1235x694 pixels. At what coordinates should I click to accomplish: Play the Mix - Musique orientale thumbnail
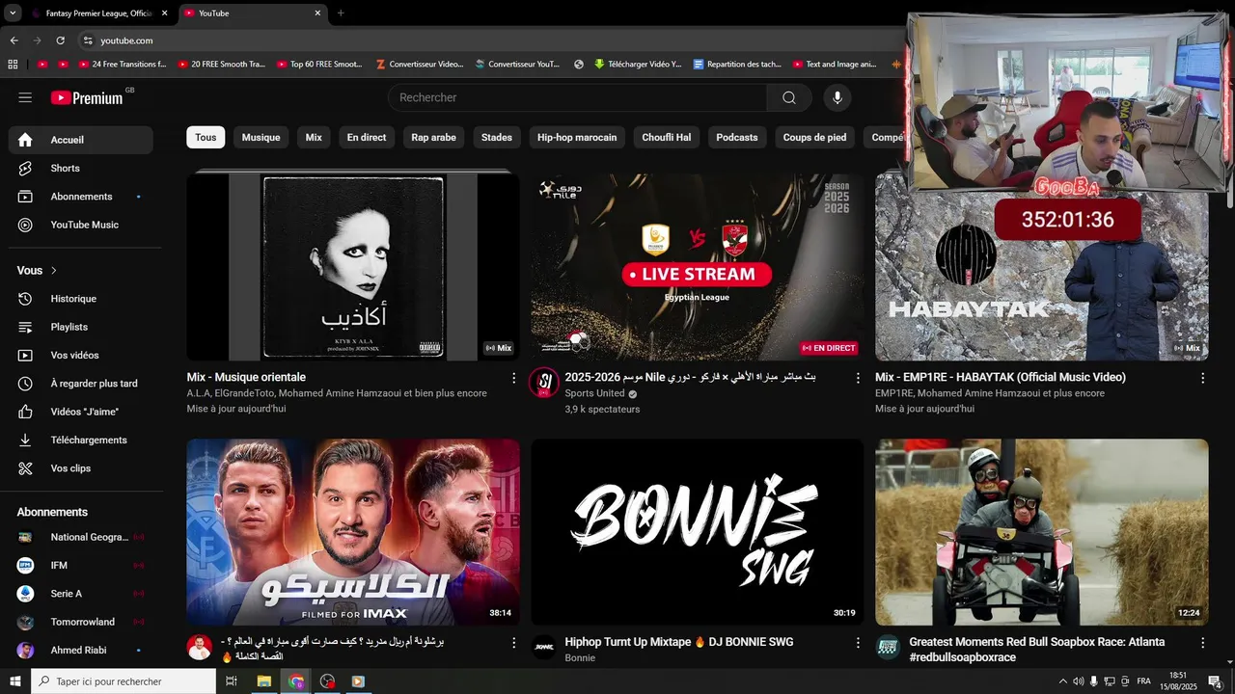pyautogui.click(x=353, y=267)
